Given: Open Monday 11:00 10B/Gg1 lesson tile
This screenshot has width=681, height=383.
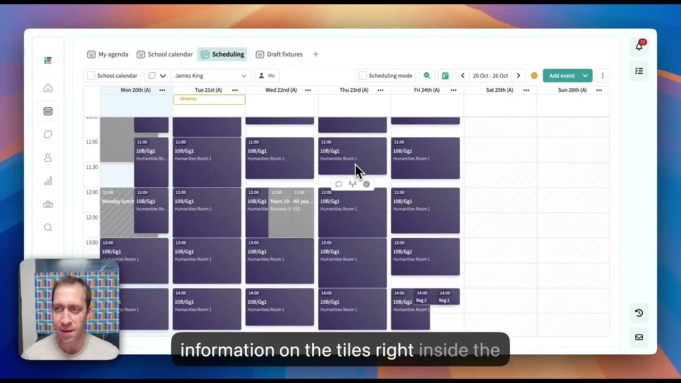Looking at the screenshot, I should tap(151, 162).
